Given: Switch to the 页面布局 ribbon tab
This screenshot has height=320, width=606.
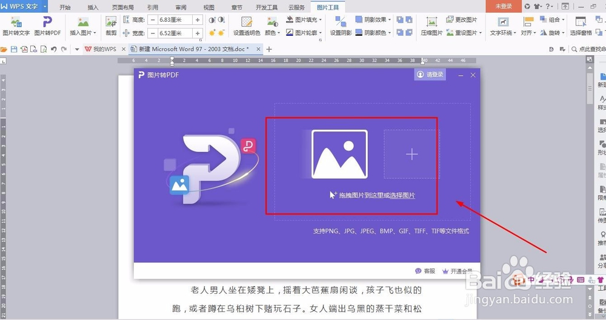Looking at the screenshot, I should [123, 7].
